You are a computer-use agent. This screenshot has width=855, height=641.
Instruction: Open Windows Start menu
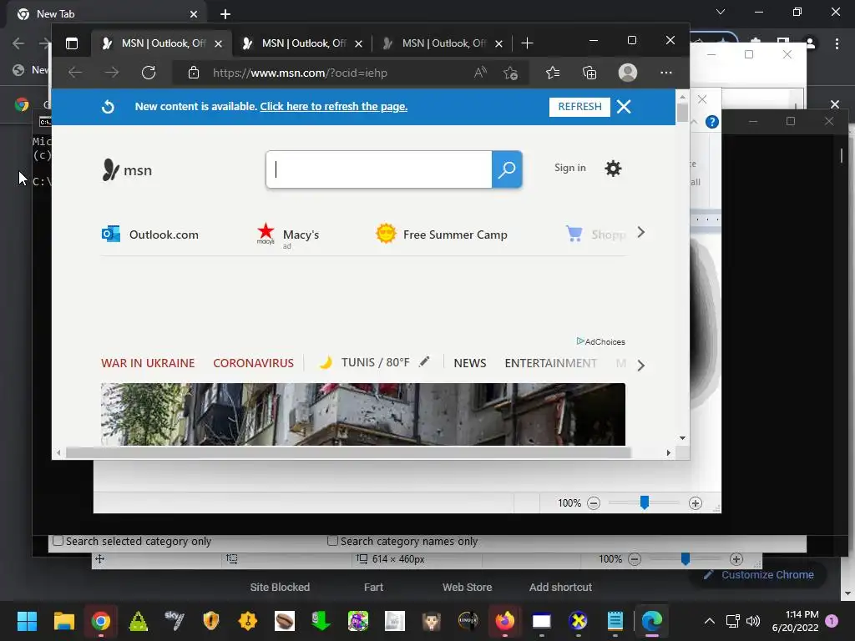(x=27, y=621)
